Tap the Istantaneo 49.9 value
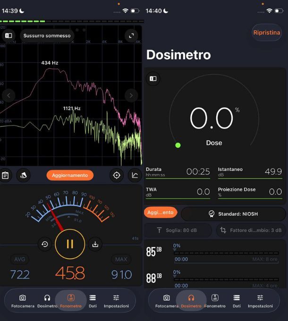Image resolution: width=288 pixels, height=321 pixels. (273, 171)
